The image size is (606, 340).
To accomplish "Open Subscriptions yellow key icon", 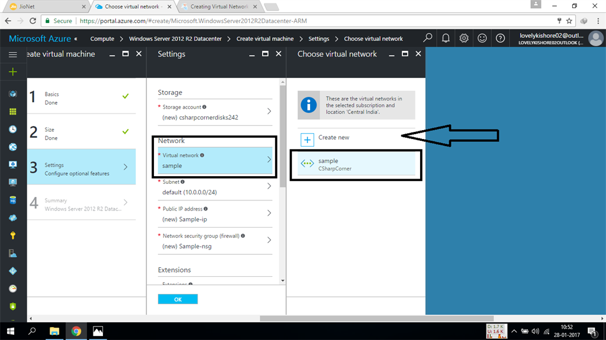I will (13, 235).
